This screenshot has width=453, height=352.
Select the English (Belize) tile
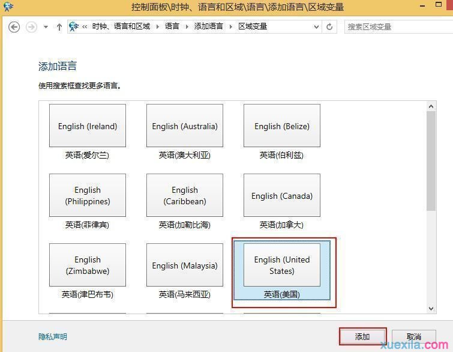282,126
